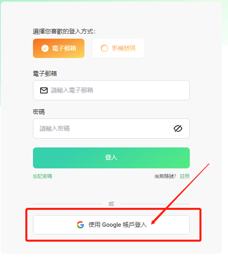Click the 或 divider text

click(111, 204)
